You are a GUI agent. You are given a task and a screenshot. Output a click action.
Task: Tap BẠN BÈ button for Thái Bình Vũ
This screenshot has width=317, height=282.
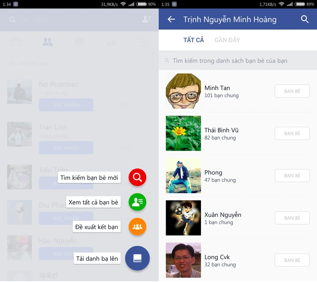click(x=292, y=133)
